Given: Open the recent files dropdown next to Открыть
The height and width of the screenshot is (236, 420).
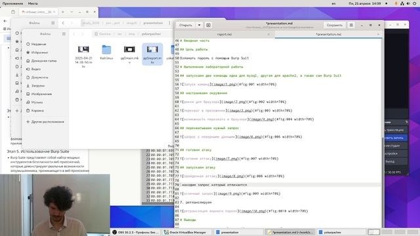Looking at the screenshot, I should [199, 25].
